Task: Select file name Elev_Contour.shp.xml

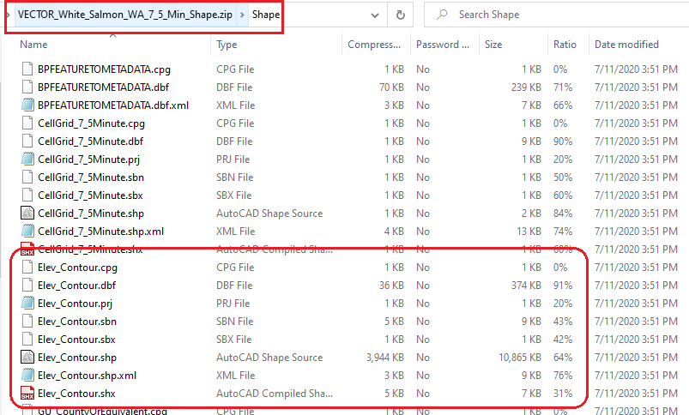Action: [x=87, y=375]
